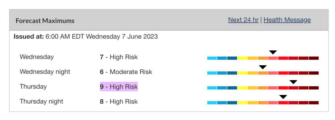Open the Next 24 hr link
Screen dimensions: 335x120
(x=243, y=20)
